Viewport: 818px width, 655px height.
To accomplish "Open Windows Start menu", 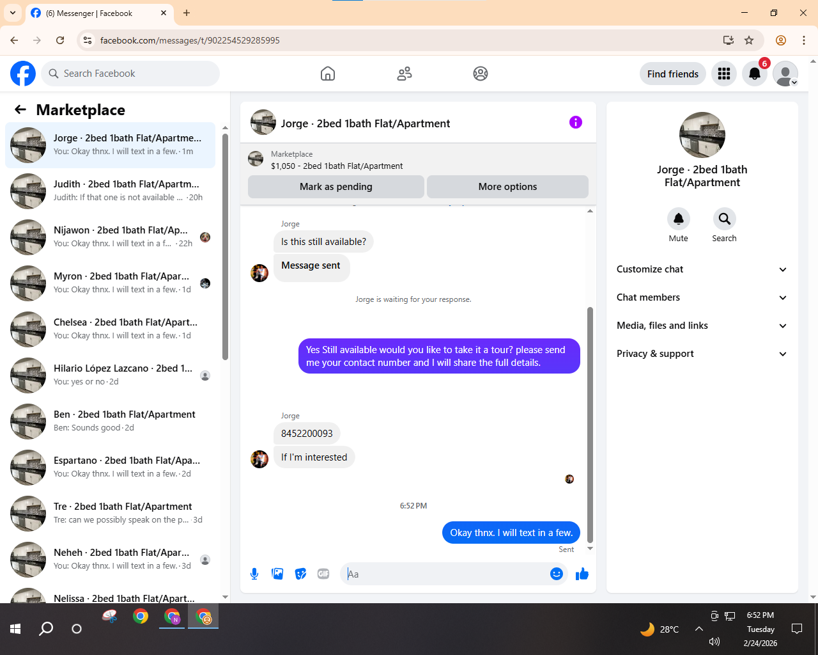I will [15, 629].
